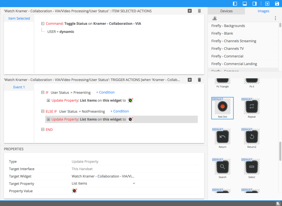
Task: Click the Property Value red dot image
Action: (74, 191)
